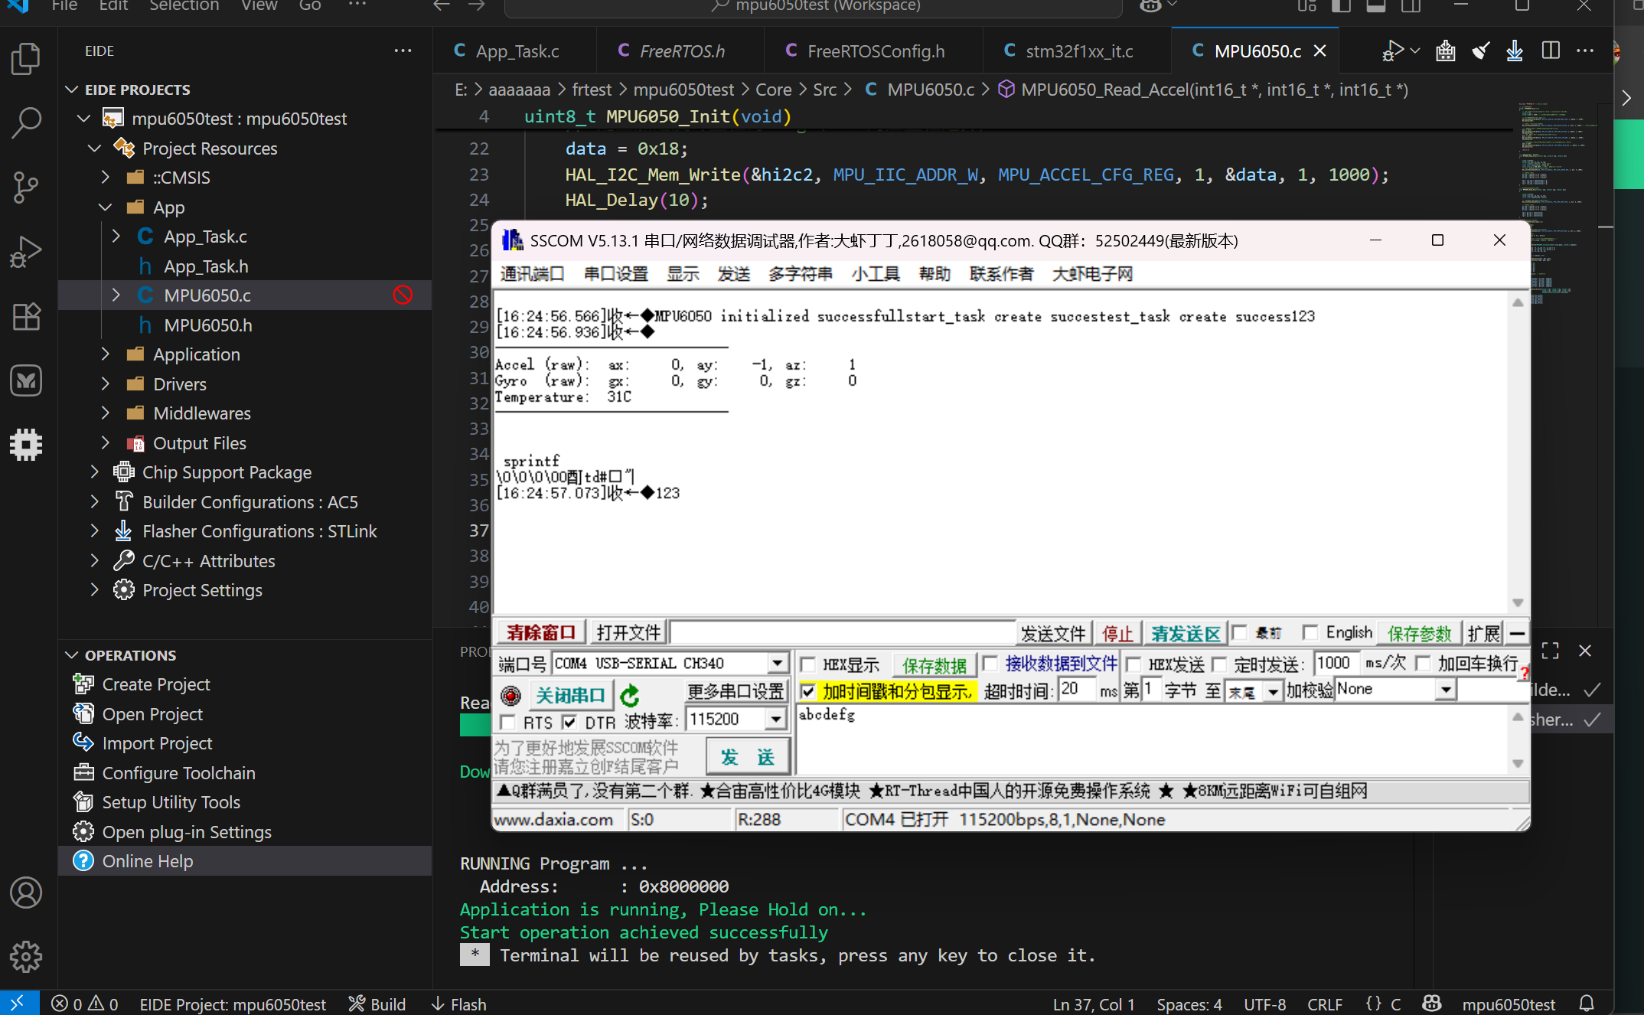Click the clean project broom icon
Screen dimensions: 1644x1015
[x=1481, y=51]
